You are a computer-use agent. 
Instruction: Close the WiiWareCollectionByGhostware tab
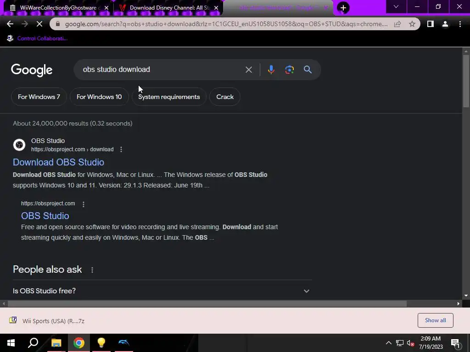(106, 8)
